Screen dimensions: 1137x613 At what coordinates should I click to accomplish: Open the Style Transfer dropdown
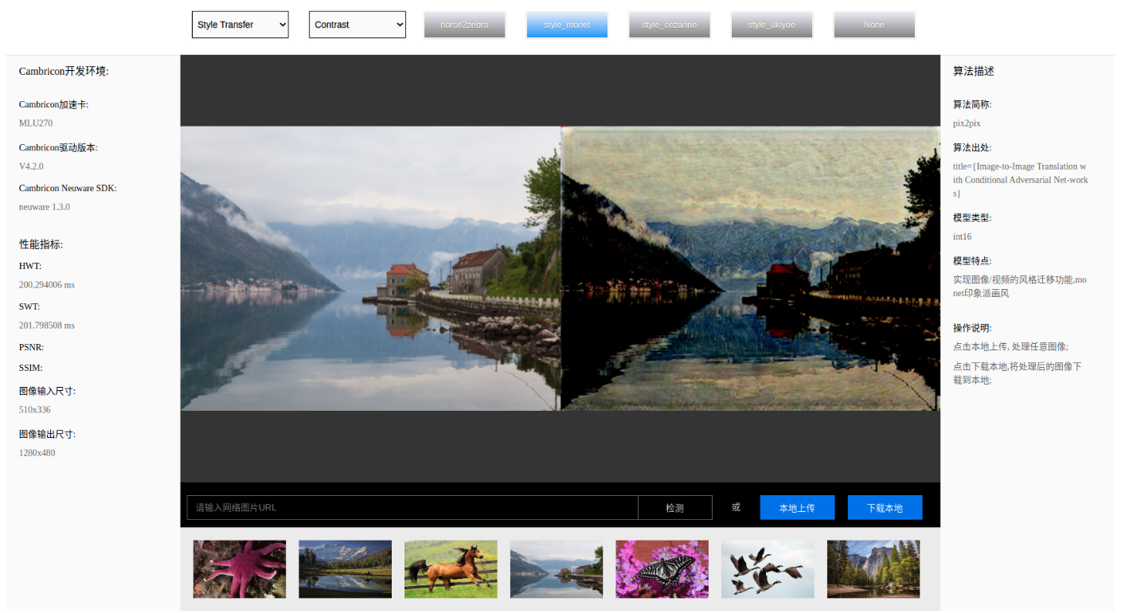click(240, 25)
